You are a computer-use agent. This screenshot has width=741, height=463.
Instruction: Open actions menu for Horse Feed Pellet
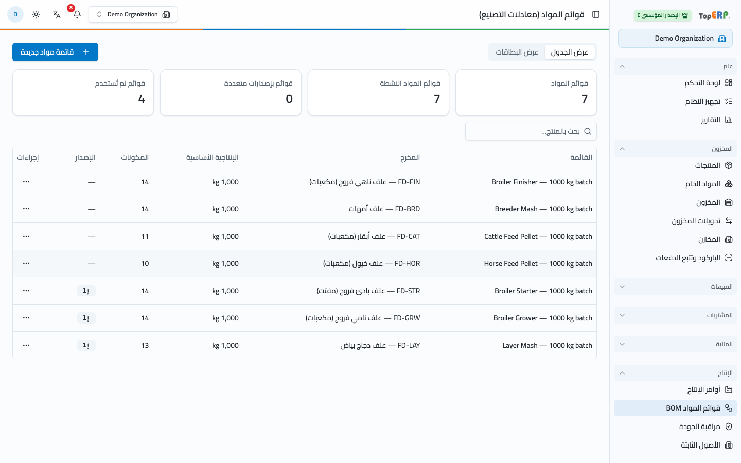(x=26, y=263)
